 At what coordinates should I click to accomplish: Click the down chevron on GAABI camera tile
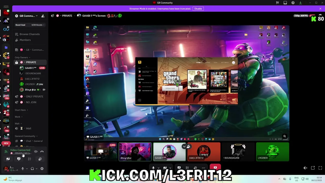coord(184,146)
